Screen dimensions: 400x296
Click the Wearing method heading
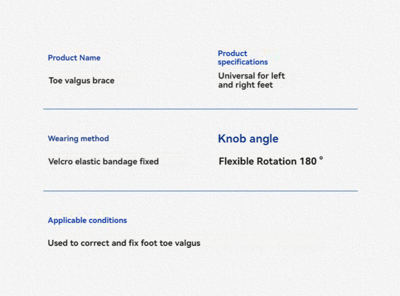[78, 138]
